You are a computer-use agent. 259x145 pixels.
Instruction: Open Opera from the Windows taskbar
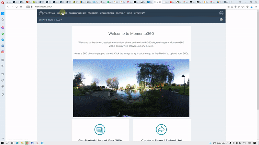(x=28, y=143)
